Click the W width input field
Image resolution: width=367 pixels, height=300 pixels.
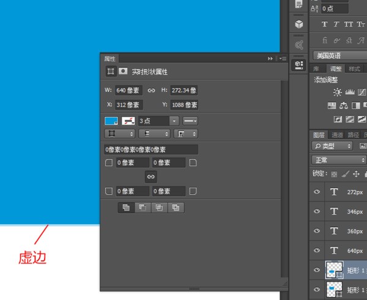click(128, 90)
